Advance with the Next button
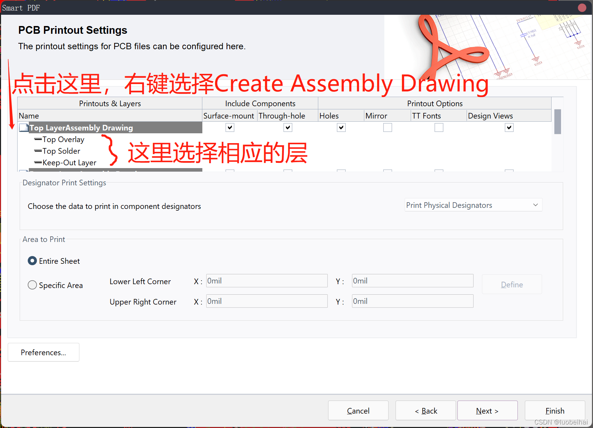Viewport: 593px width, 428px height. coord(487,410)
